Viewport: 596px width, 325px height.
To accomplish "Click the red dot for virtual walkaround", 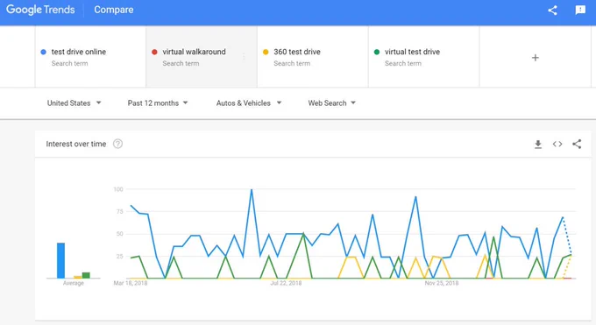I will click(x=154, y=52).
